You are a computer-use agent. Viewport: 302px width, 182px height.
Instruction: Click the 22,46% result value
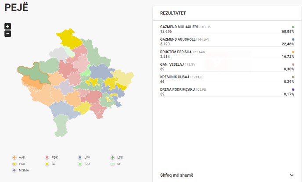click(x=288, y=44)
